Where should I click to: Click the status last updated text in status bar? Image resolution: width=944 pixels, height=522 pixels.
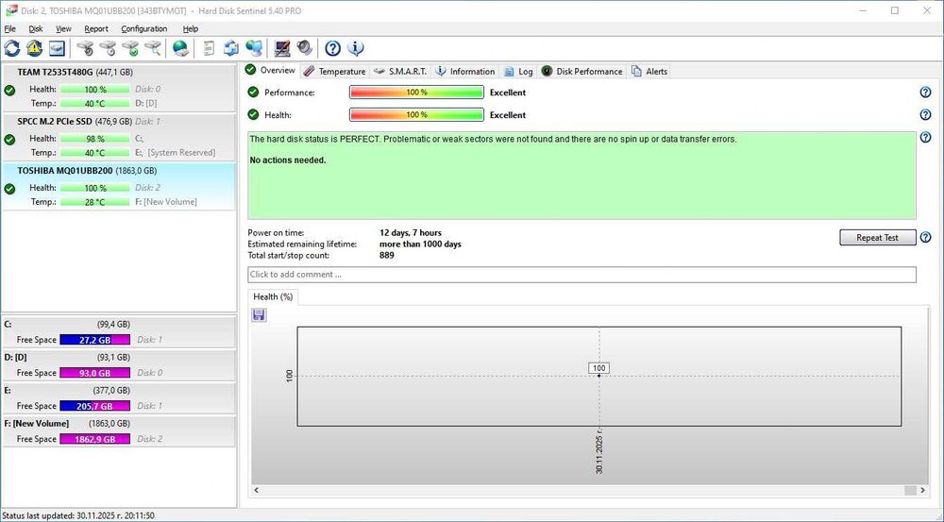coord(78,515)
